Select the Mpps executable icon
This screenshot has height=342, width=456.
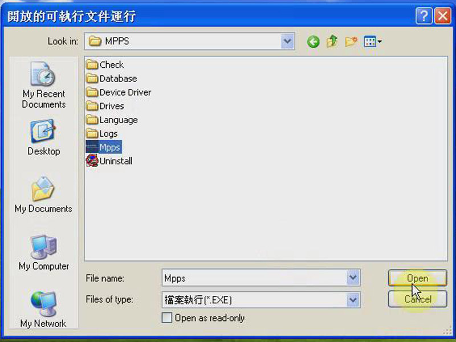point(92,147)
